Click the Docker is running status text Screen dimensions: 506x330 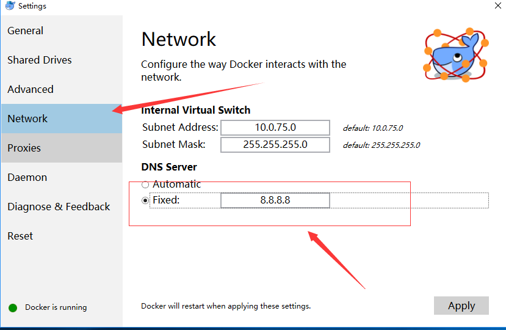pos(56,307)
